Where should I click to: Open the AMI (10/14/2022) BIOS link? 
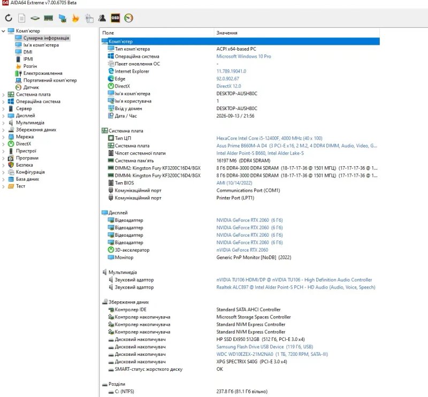click(234, 183)
